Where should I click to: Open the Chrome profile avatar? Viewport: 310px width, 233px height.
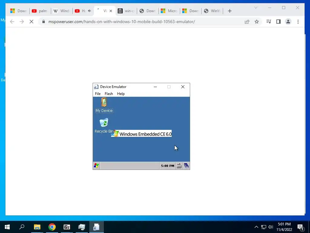[288, 22]
